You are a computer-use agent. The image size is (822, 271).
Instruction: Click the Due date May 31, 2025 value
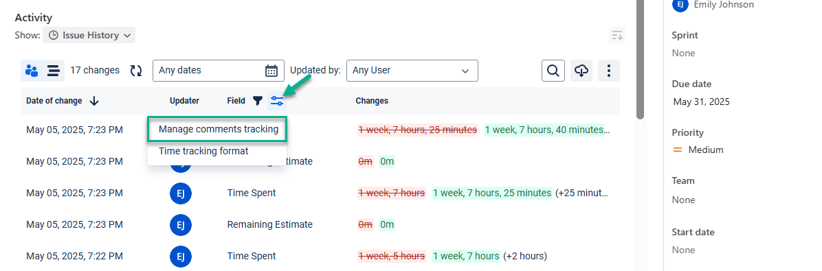pyautogui.click(x=702, y=102)
